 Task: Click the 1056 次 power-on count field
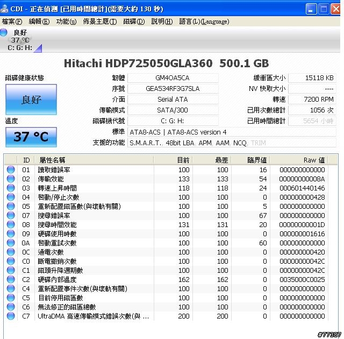(x=312, y=110)
